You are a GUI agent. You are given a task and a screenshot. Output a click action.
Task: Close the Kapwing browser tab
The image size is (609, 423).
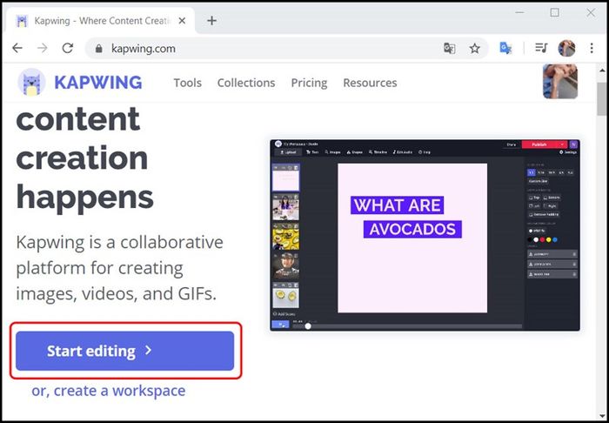(182, 21)
